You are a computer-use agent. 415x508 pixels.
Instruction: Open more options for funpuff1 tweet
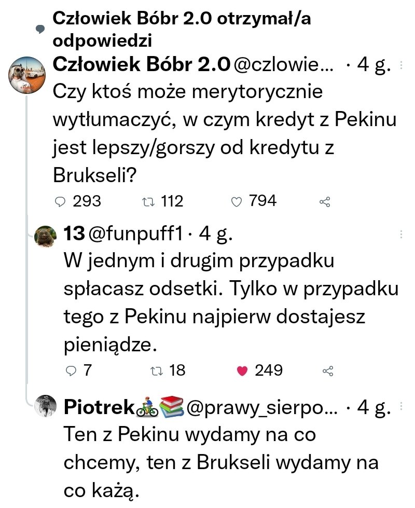click(x=401, y=235)
